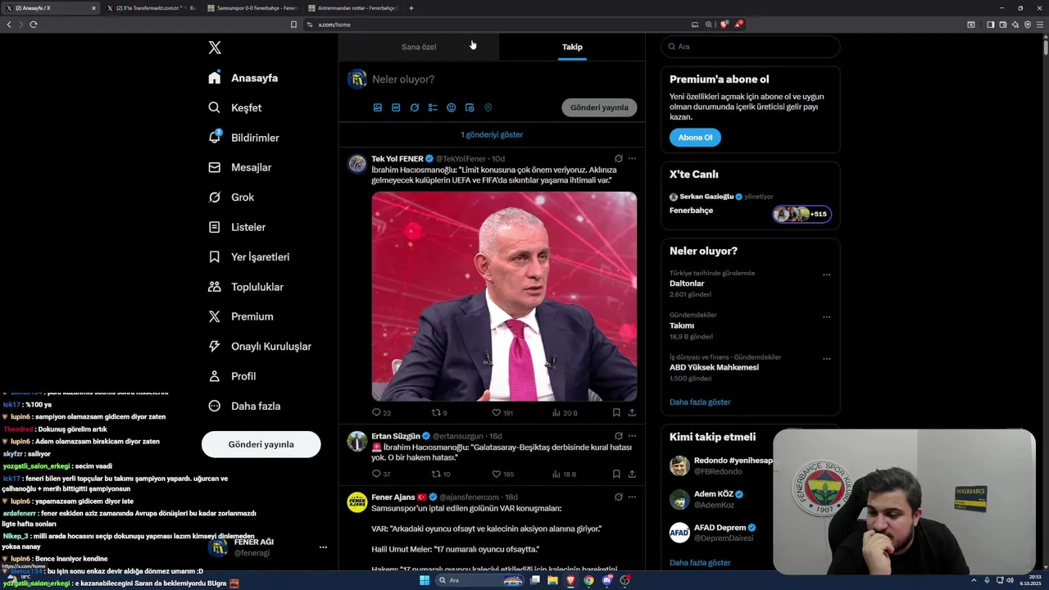The image size is (1049, 590).
Task: Open Hacıosmanoğlu interview image
Action: click(504, 297)
